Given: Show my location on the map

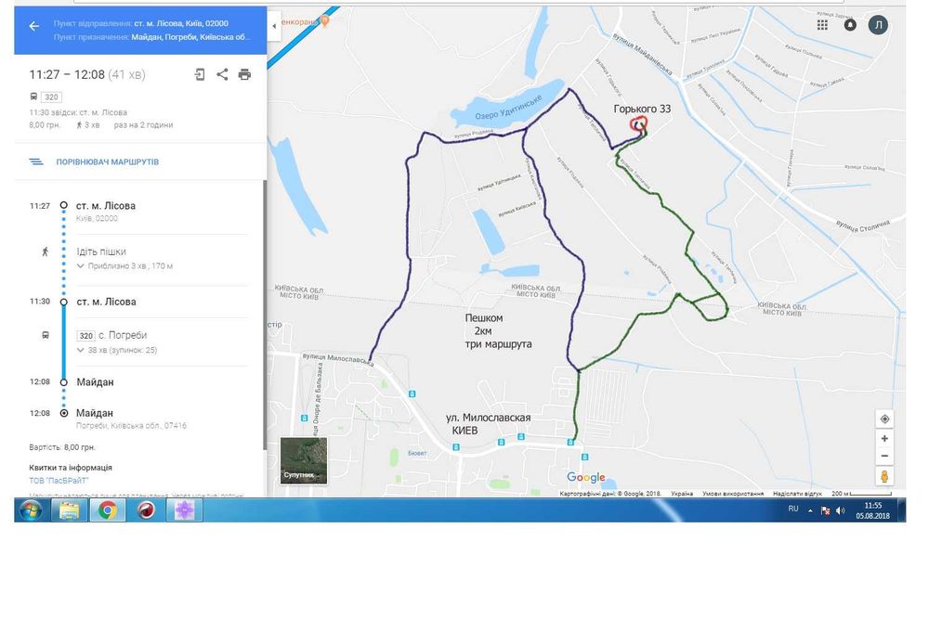Looking at the screenshot, I should [884, 419].
